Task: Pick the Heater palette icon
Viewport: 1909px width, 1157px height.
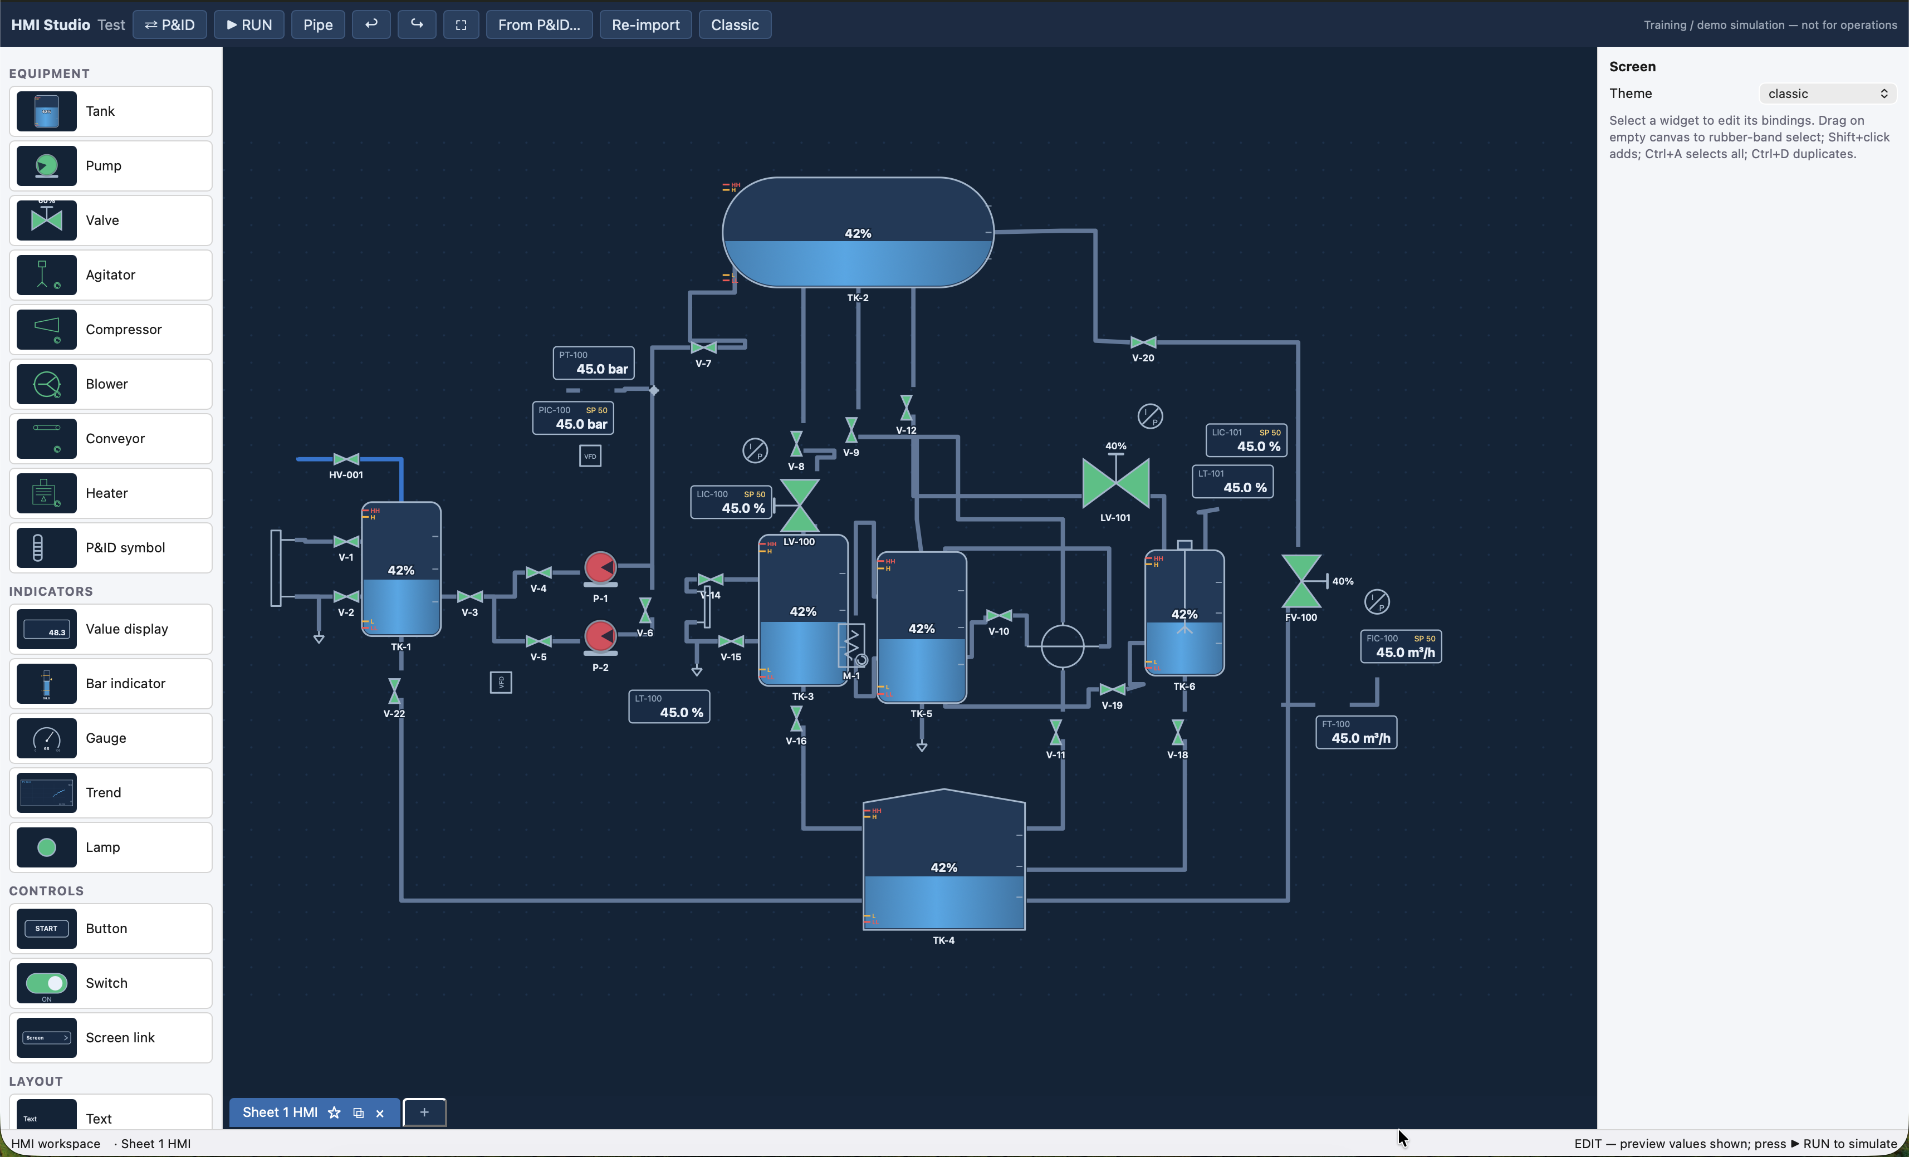Action: pyautogui.click(x=46, y=493)
